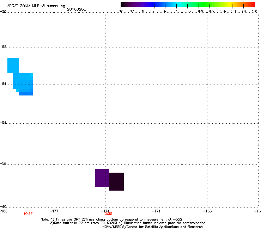
Task: Click the light blue data cell above -54
Action: point(13,66)
